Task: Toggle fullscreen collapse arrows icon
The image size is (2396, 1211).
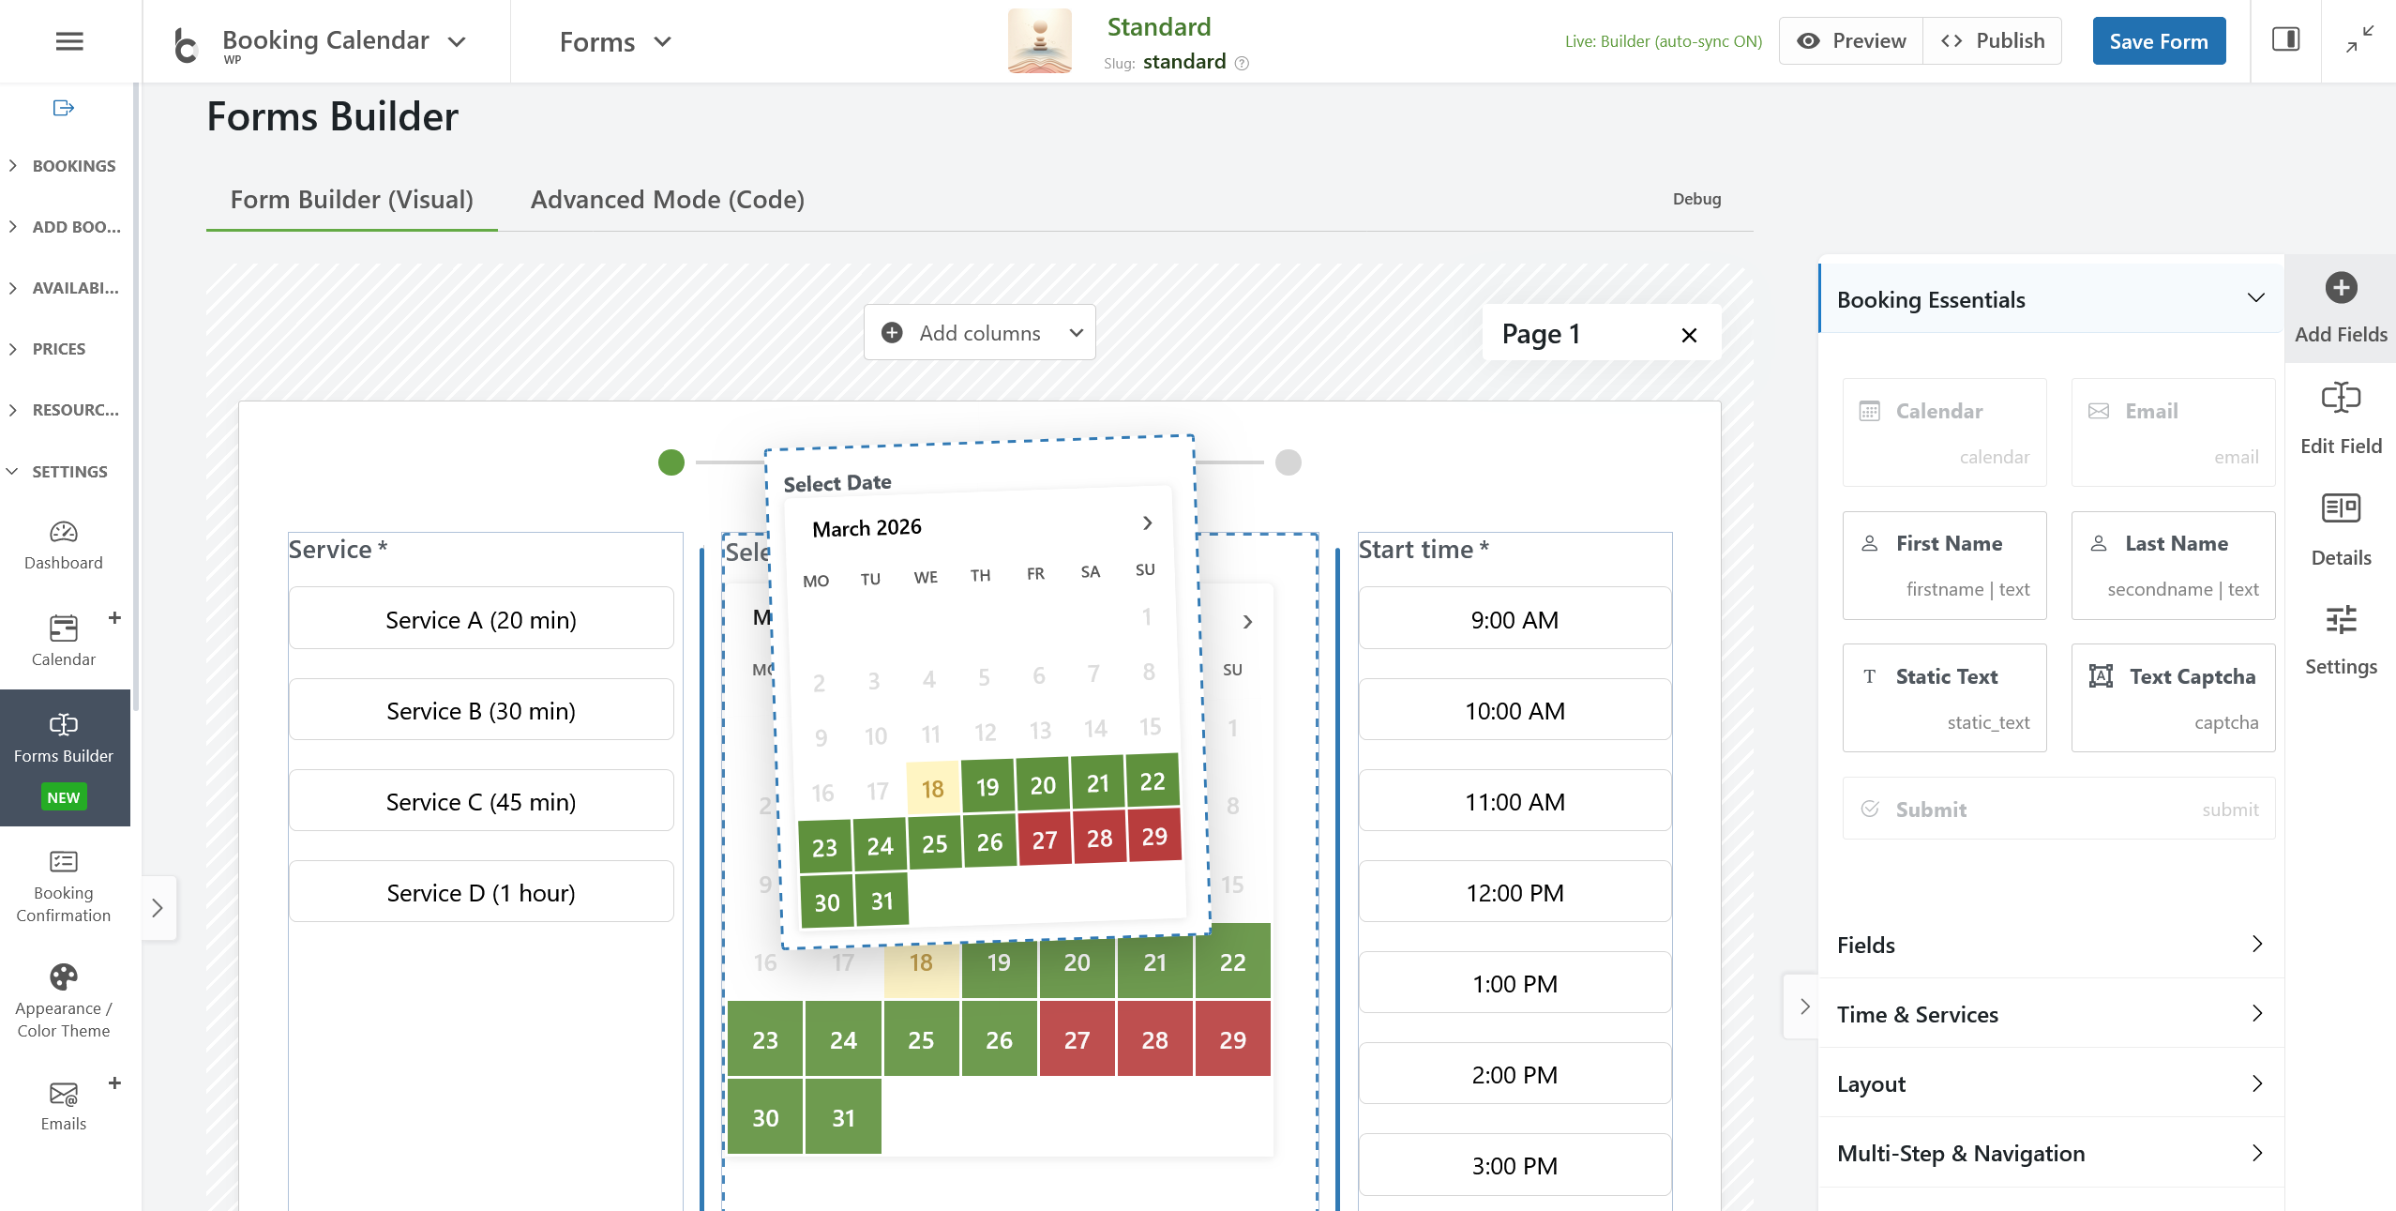Action: tap(2359, 39)
